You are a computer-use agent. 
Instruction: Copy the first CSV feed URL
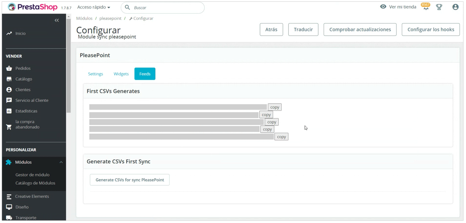[x=275, y=107]
